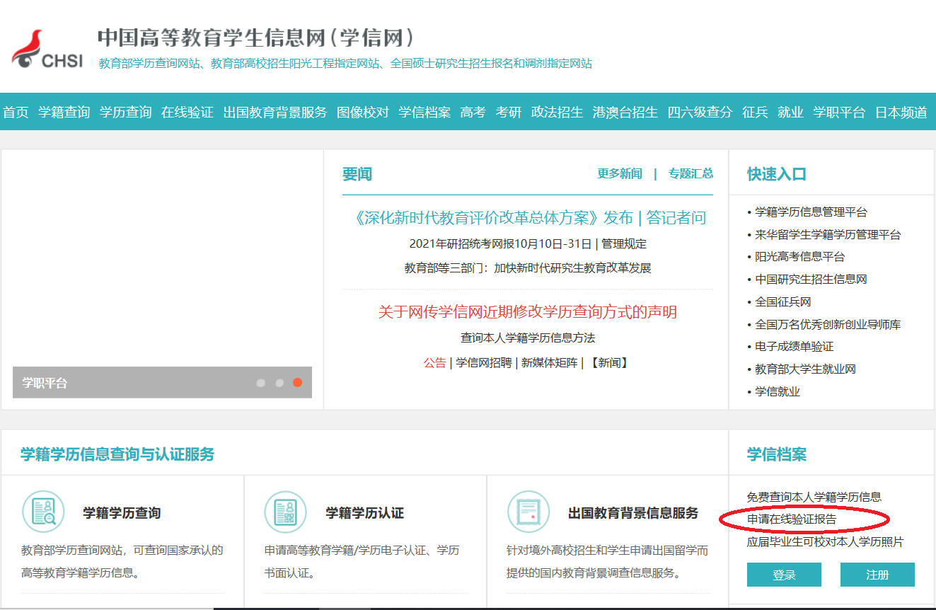
Task: Open 学籍查询 in the navigation bar
Action: click(x=64, y=112)
